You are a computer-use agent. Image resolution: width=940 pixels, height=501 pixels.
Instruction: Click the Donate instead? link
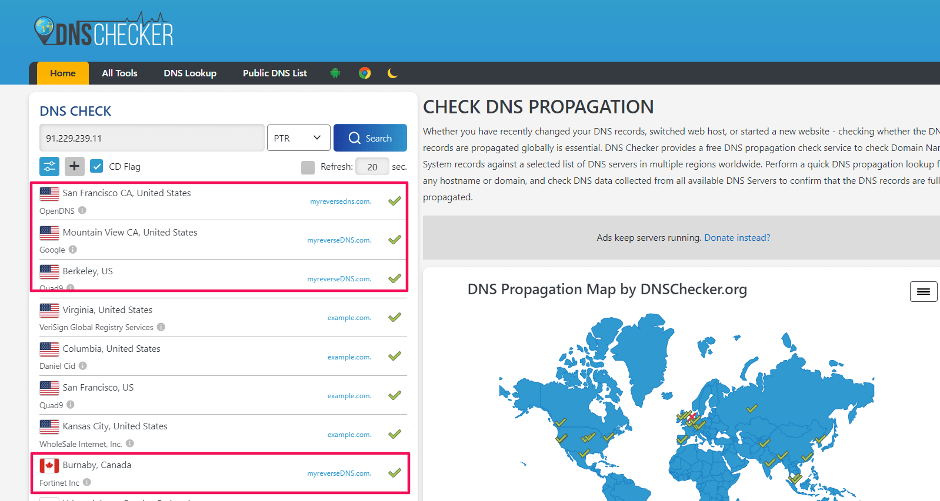737,237
